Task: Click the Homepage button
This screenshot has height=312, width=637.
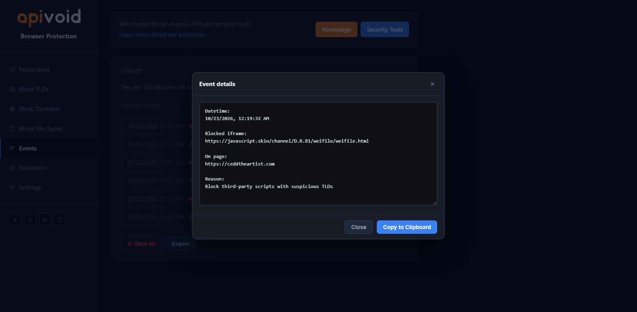Action: click(x=336, y=30)
